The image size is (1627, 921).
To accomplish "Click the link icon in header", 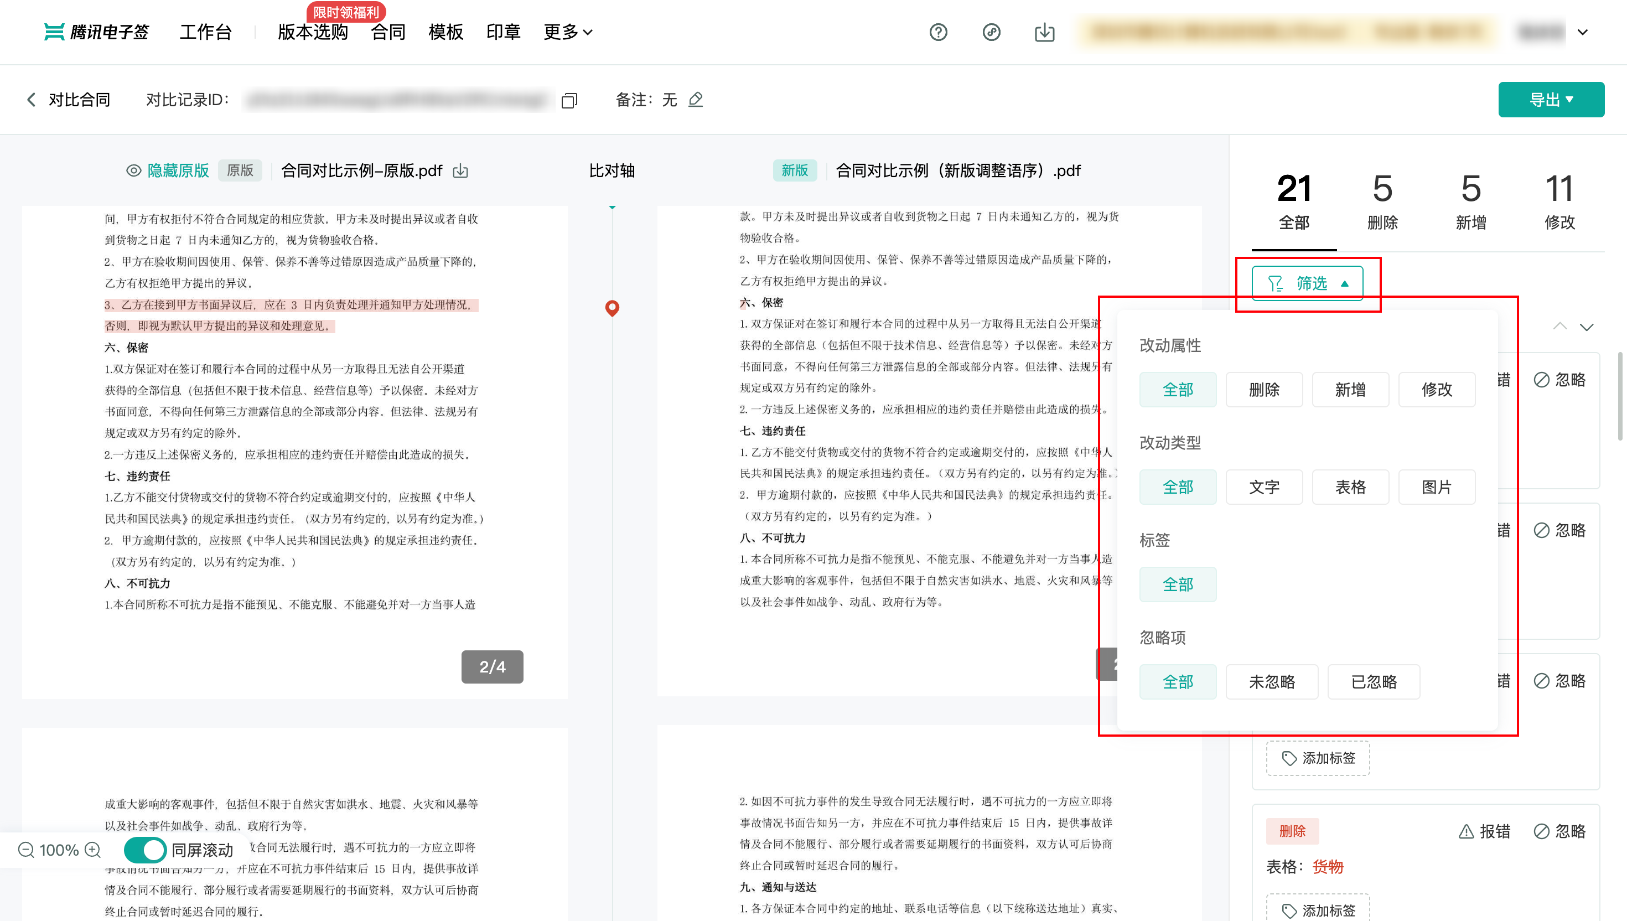I will [x=991, y=32].
